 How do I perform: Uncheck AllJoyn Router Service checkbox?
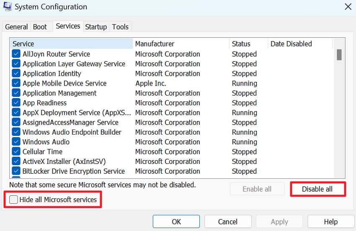click(16, 54)
